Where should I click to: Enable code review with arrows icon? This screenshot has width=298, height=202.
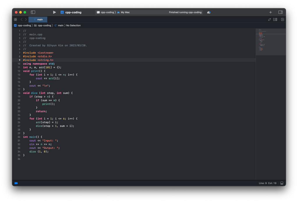[x=269, y=19]
